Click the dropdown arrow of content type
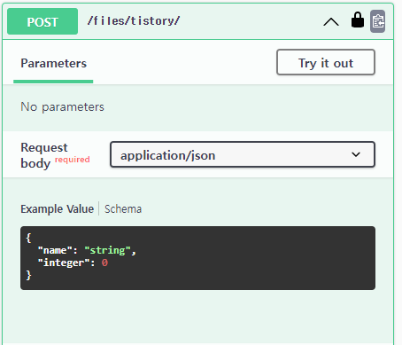 point(356,154)
